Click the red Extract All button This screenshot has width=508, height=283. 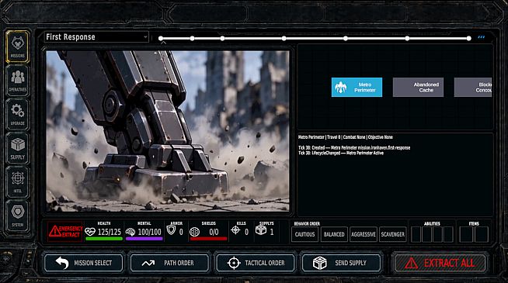pos(440,263)
